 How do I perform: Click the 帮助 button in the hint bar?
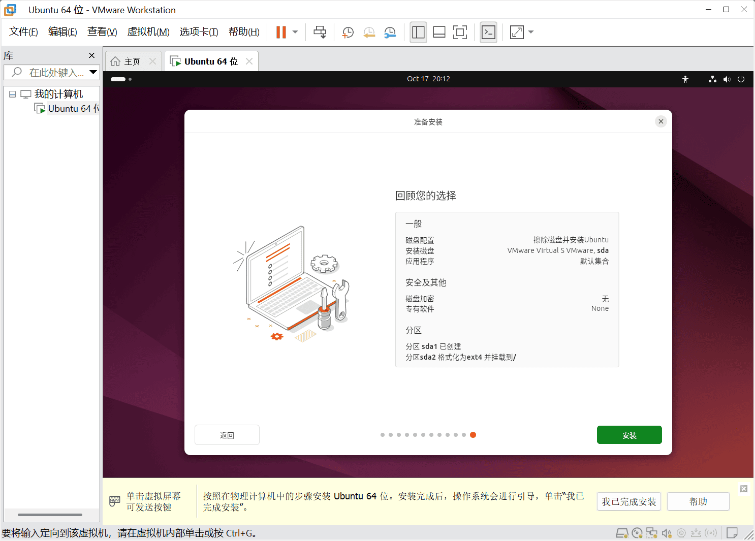pyautogui.click(x=698, y=501)
